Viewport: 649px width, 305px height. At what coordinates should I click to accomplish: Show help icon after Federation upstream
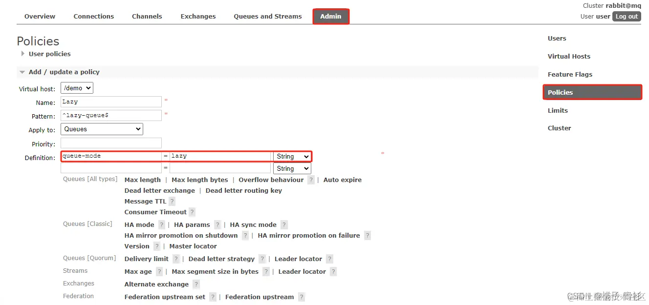click(x=302, y=297)
